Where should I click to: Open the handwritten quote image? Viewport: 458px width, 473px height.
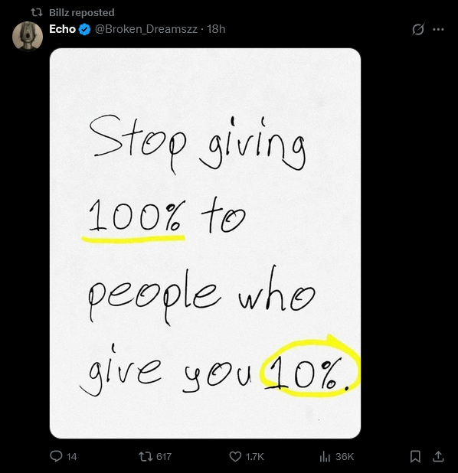pos(205,243)
